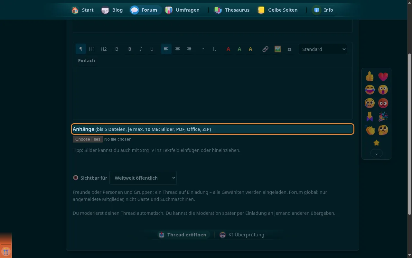Click into the thread text editor area
This screenshot has height=258, width=412.
[212, 94]
